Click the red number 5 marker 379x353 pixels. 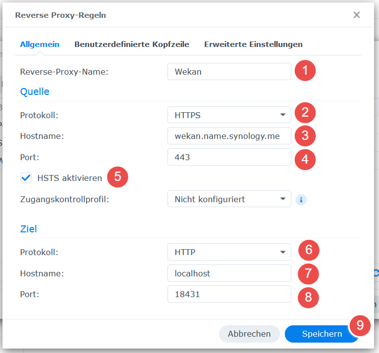(117, 177)
